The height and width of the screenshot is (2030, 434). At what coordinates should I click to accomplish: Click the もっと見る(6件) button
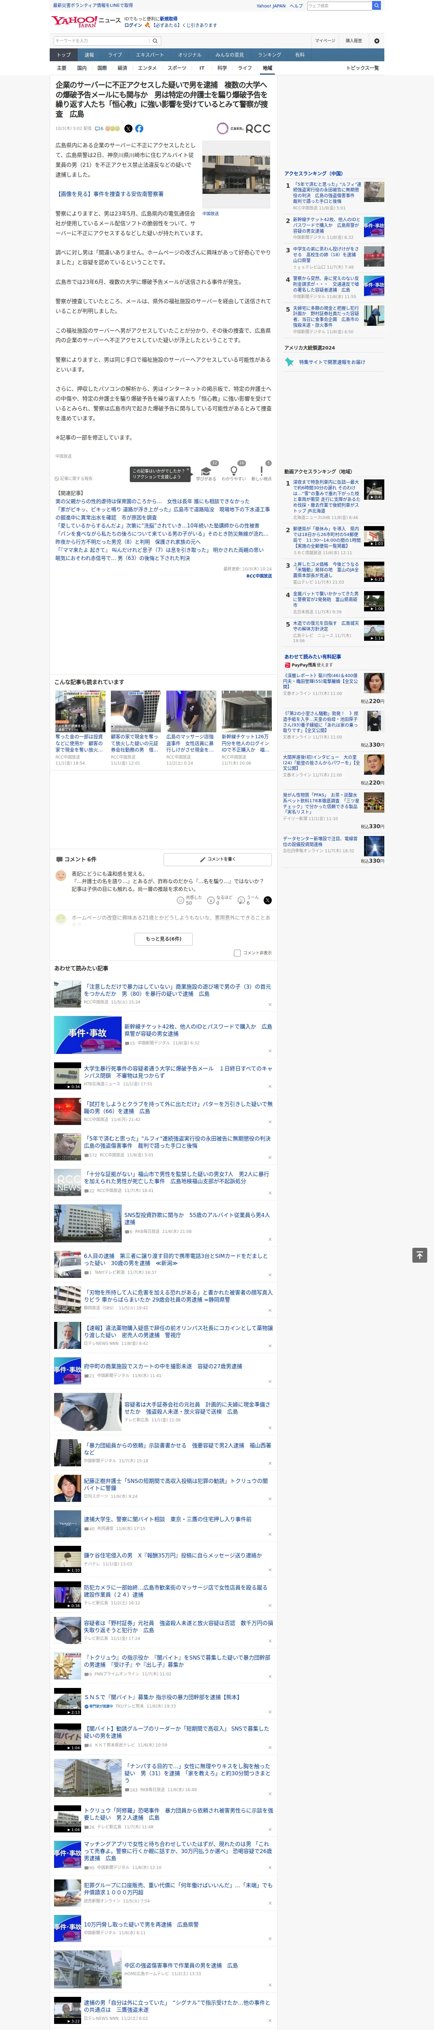(x=164, y=939)
